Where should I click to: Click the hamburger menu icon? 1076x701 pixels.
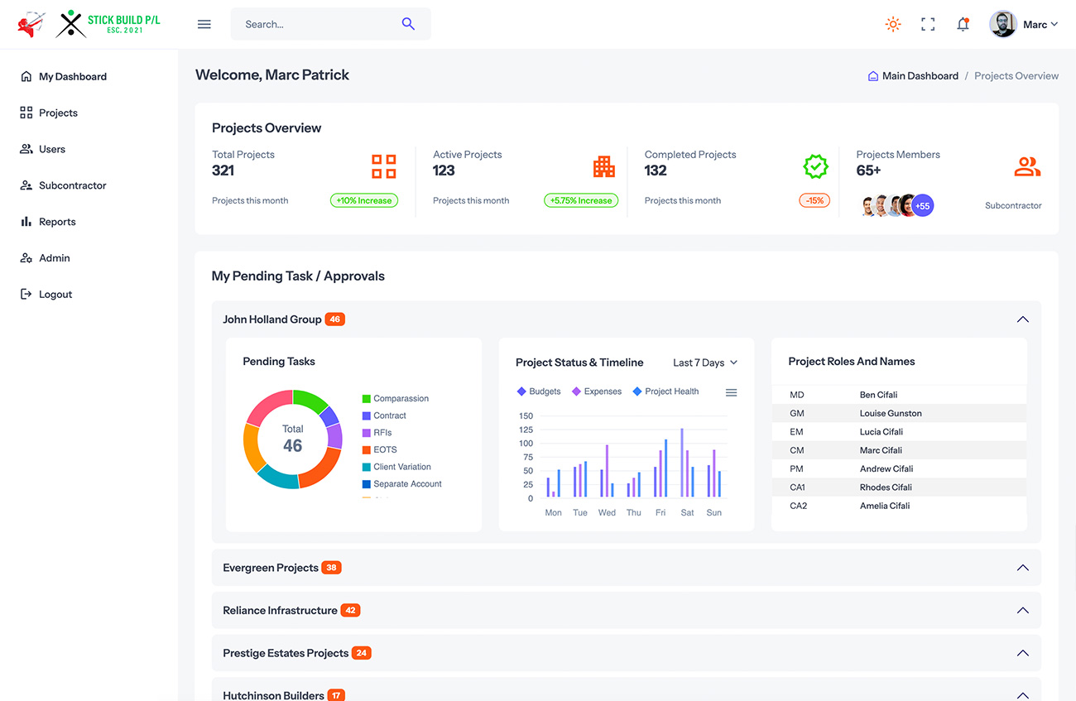tap(204, 24)
